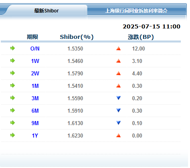Click the blue down triangle for 3M
Viewport: 190px width, 168px height.
[x=119, y=98]
